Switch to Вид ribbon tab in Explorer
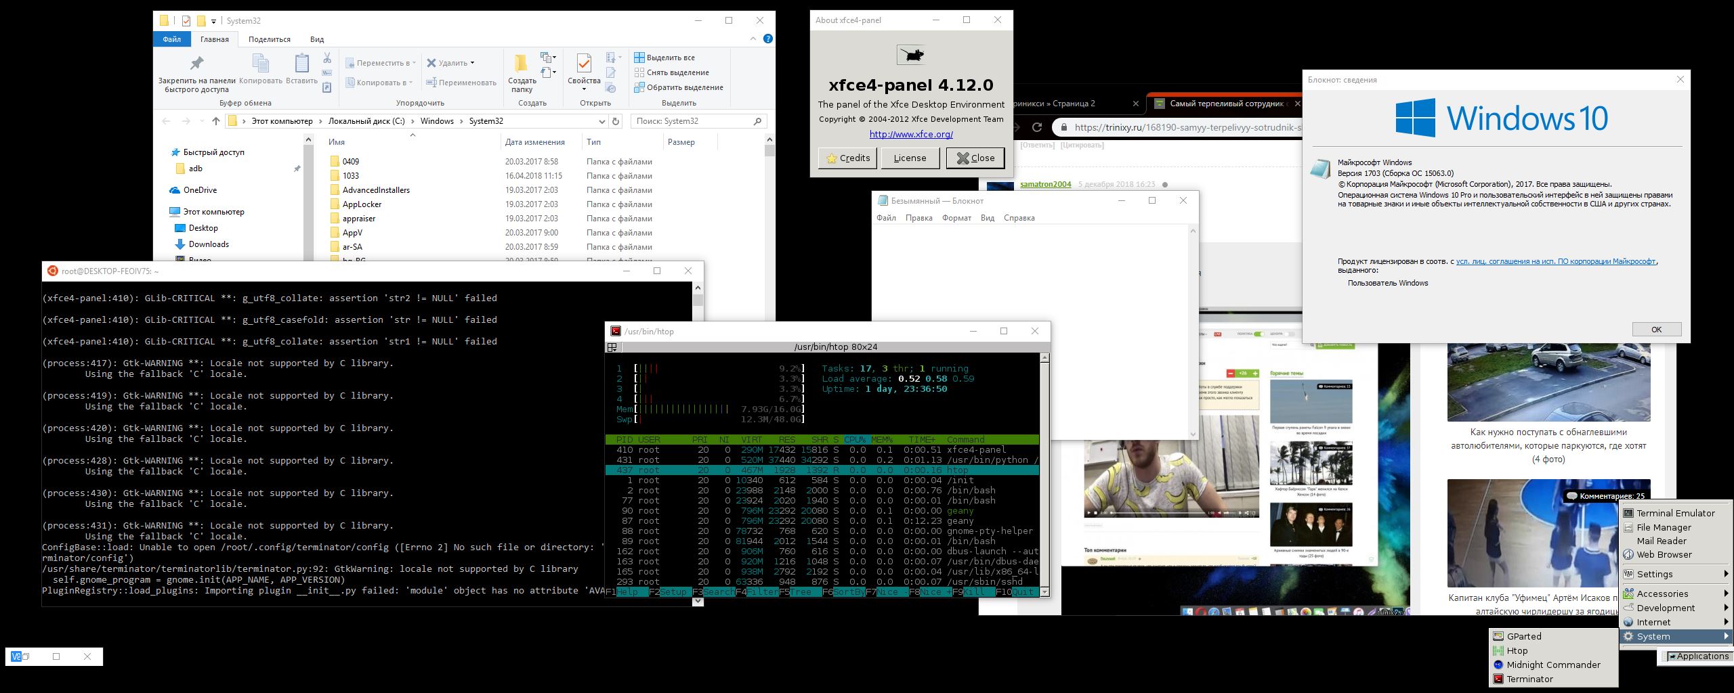The width and height of the screenshot is (1734, 693). 317,39
